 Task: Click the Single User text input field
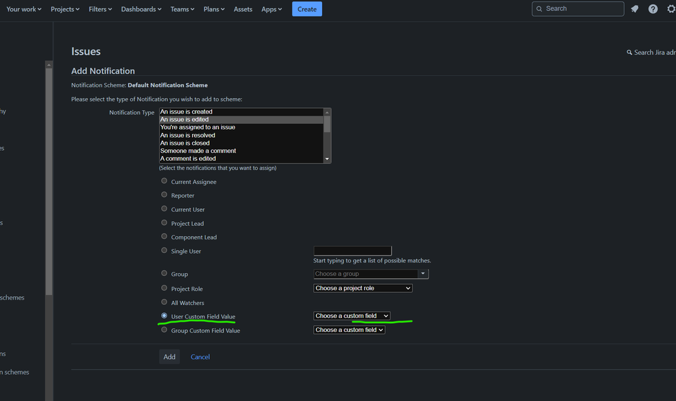click(x=353, y=251)
